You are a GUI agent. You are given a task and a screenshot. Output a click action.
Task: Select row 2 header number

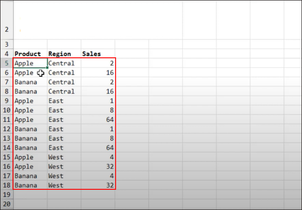point(6,30)
